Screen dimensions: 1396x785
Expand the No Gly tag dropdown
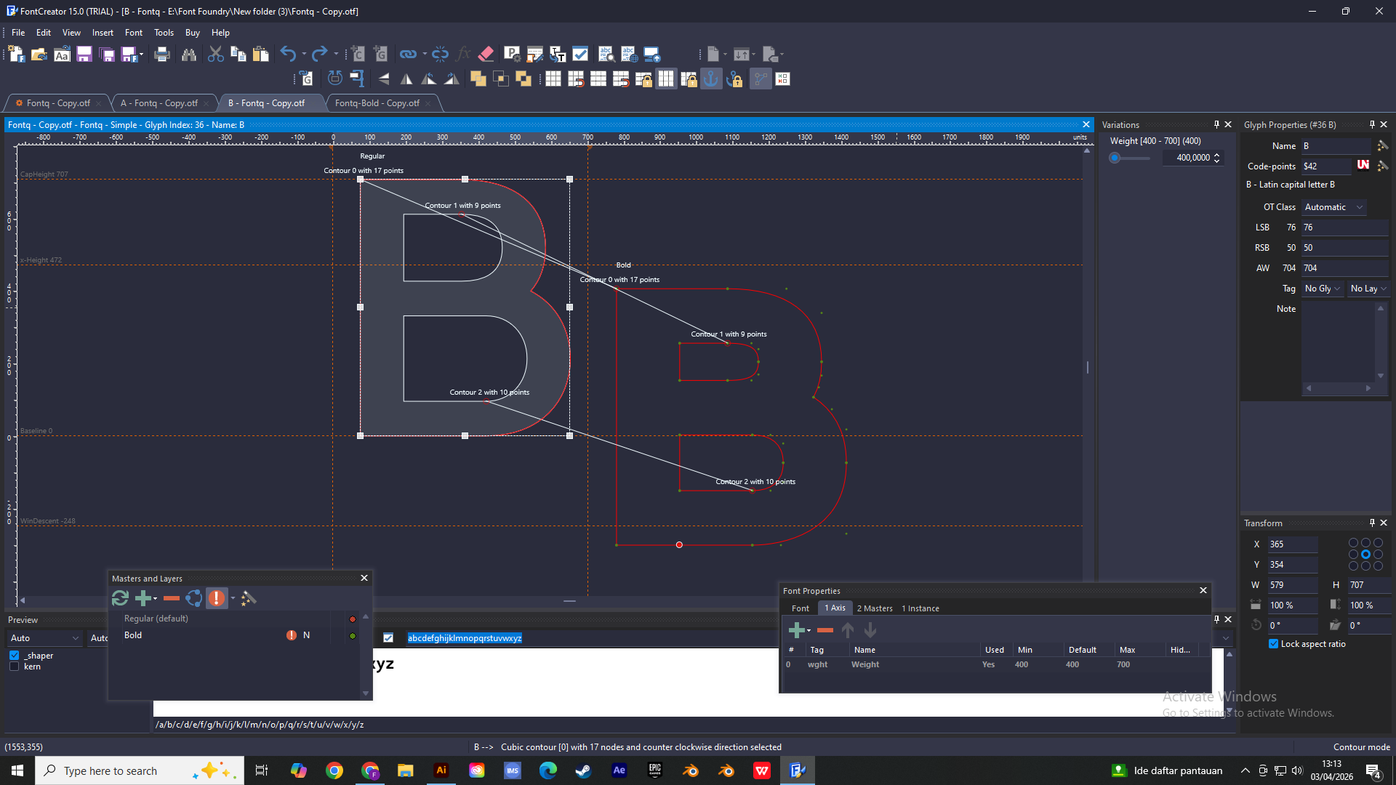click(1322, 289)
